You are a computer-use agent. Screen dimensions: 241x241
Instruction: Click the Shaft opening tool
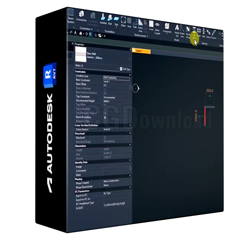[199, 32]
